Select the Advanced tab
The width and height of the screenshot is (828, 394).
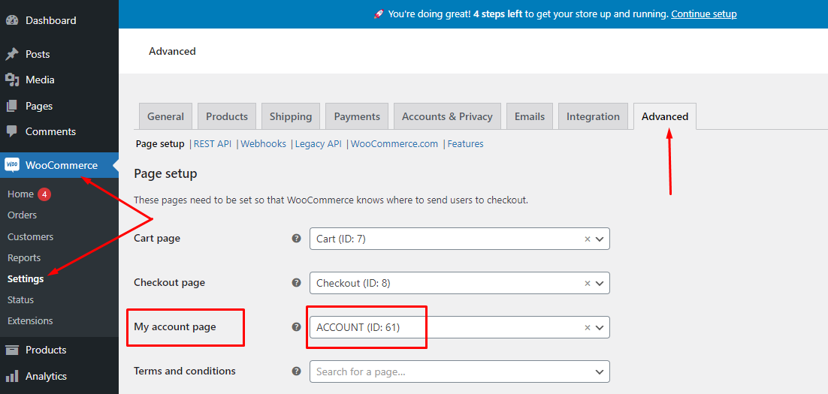(665, 116)
